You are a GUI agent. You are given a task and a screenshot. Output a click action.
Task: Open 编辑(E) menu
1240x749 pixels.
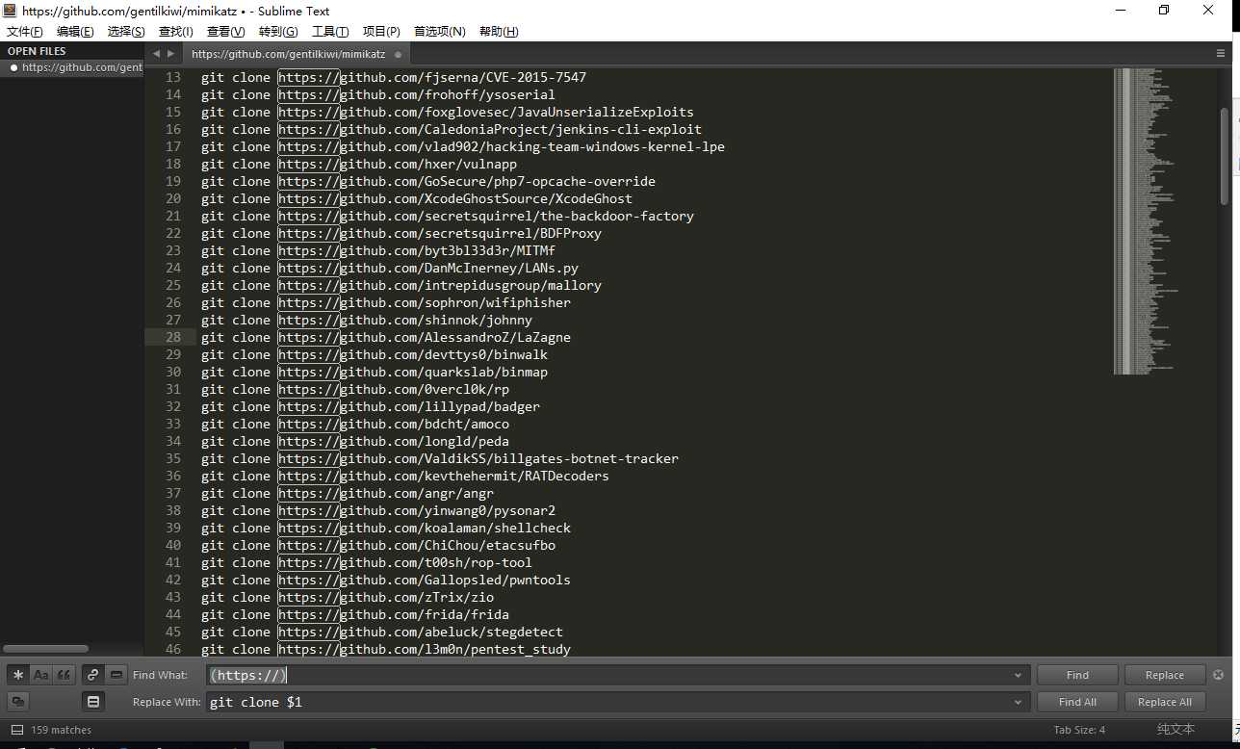75,32
